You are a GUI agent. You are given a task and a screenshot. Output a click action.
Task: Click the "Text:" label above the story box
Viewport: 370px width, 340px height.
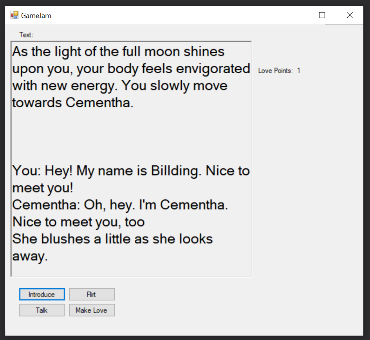pos(26,35)
